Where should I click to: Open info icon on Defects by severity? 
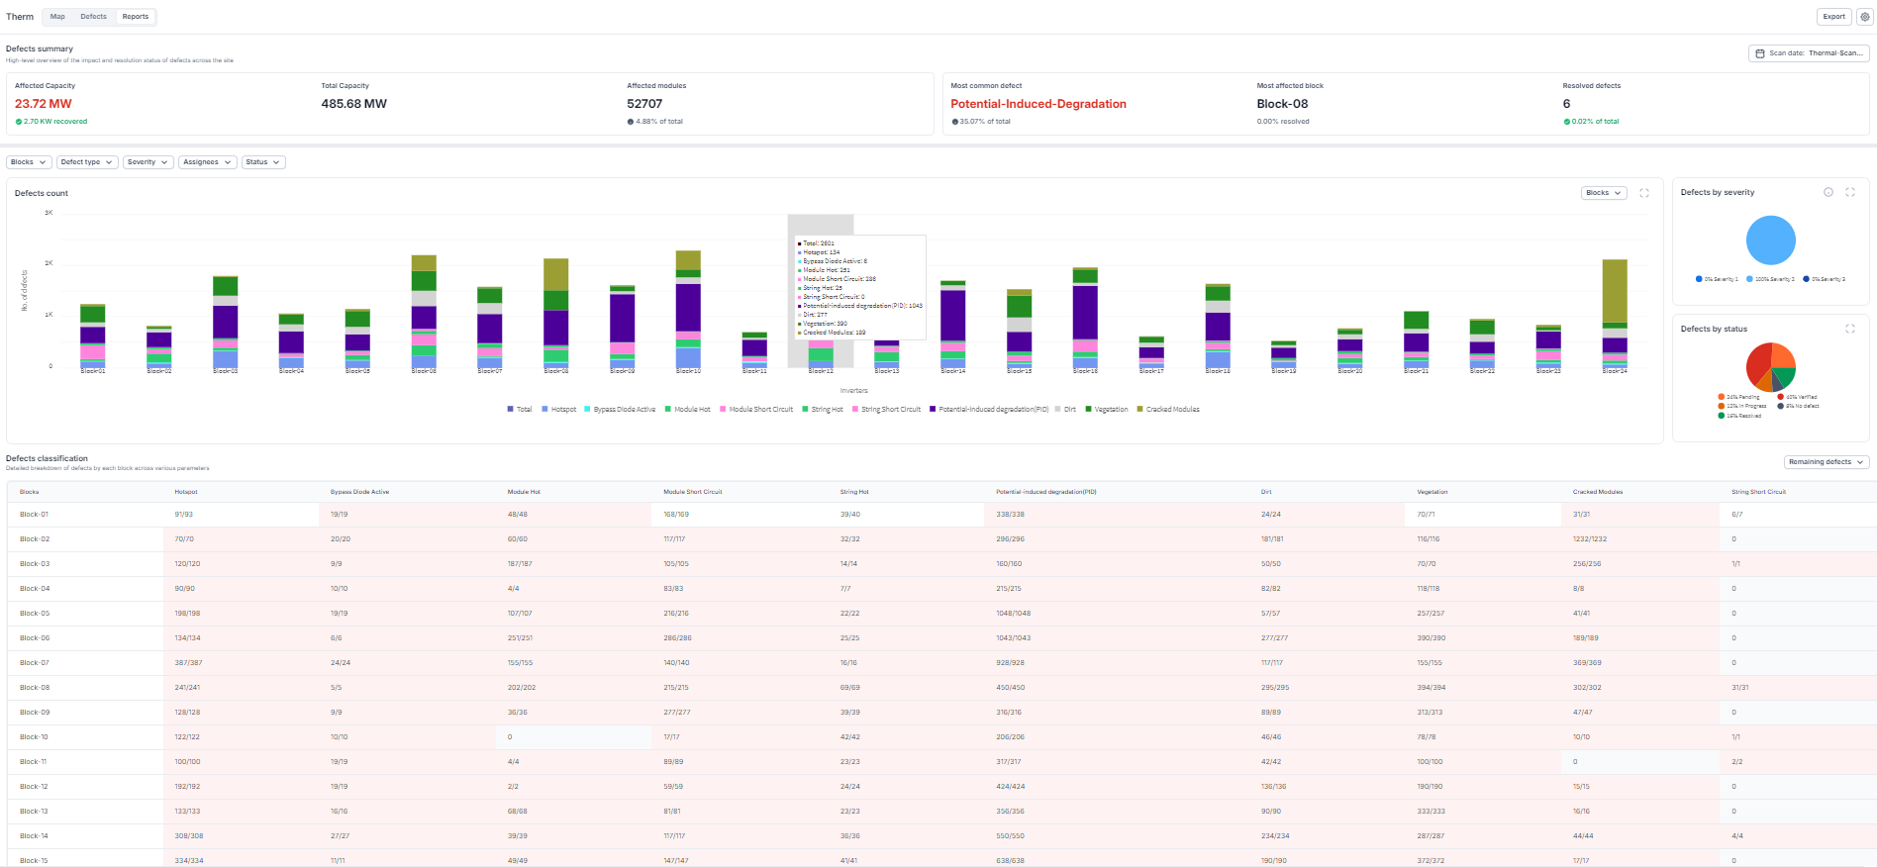[1828, 192]
